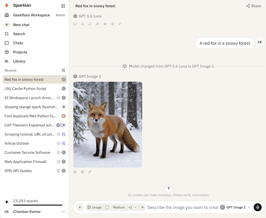This screenshot has height=218, width=266.
Task: Branch the chat from the image response
Action: point(90,172)
